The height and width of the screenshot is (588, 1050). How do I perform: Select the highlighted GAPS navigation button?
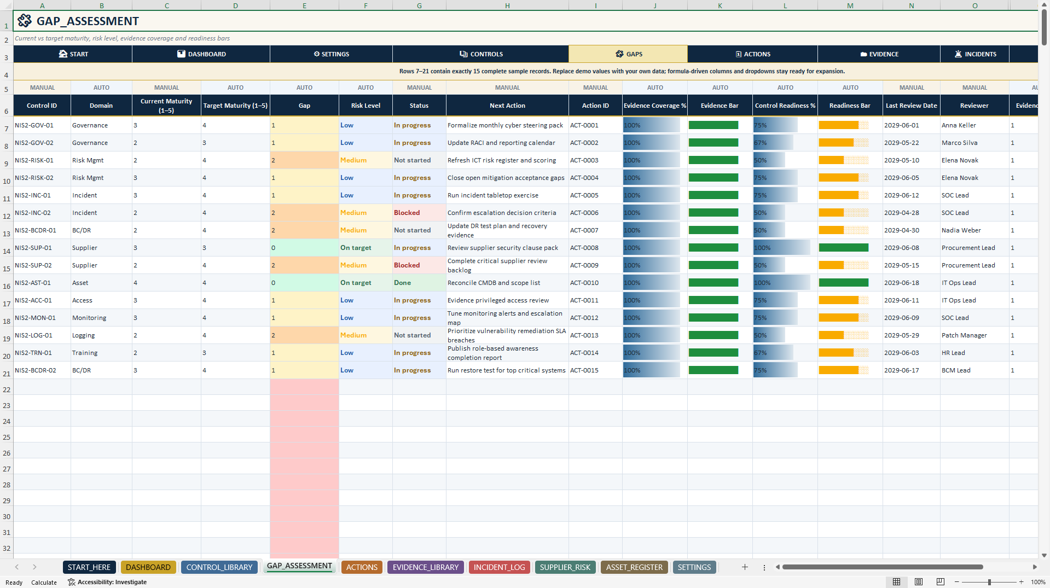628,54
